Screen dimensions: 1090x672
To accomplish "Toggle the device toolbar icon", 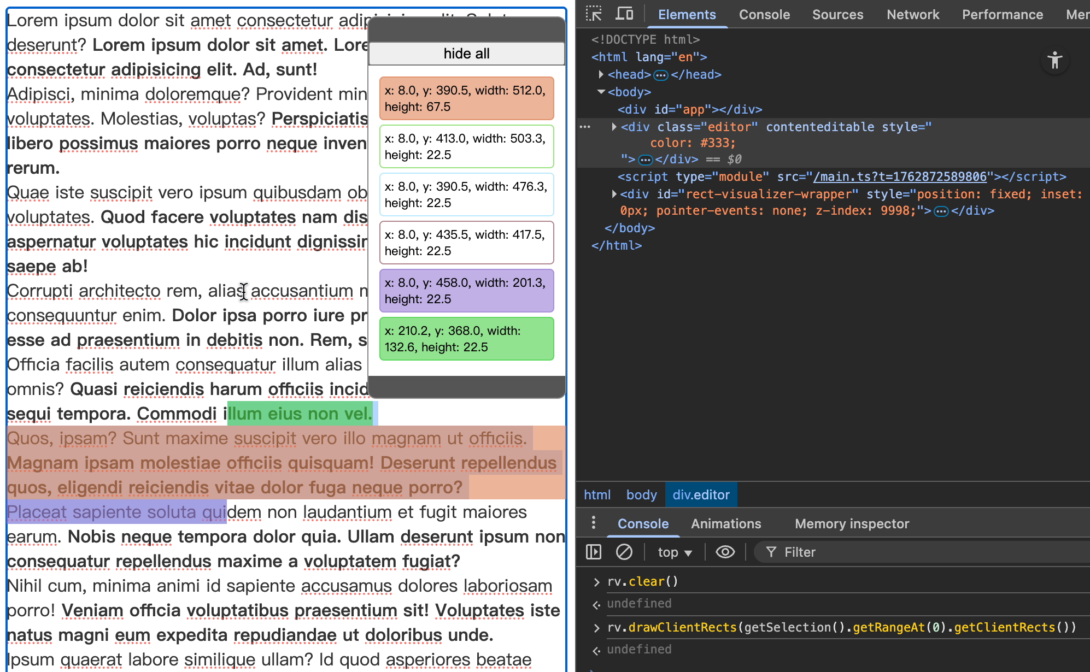I will 624,14.
